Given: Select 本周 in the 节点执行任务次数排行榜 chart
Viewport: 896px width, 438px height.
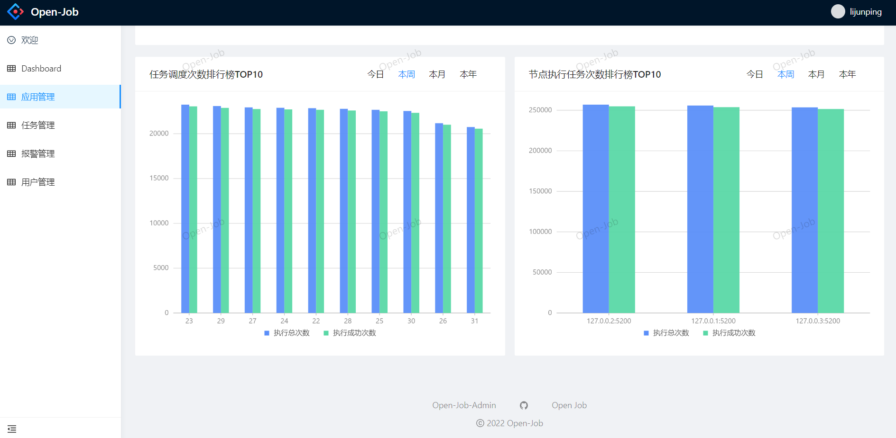Looking at the screenshot, I should (786, 74).
